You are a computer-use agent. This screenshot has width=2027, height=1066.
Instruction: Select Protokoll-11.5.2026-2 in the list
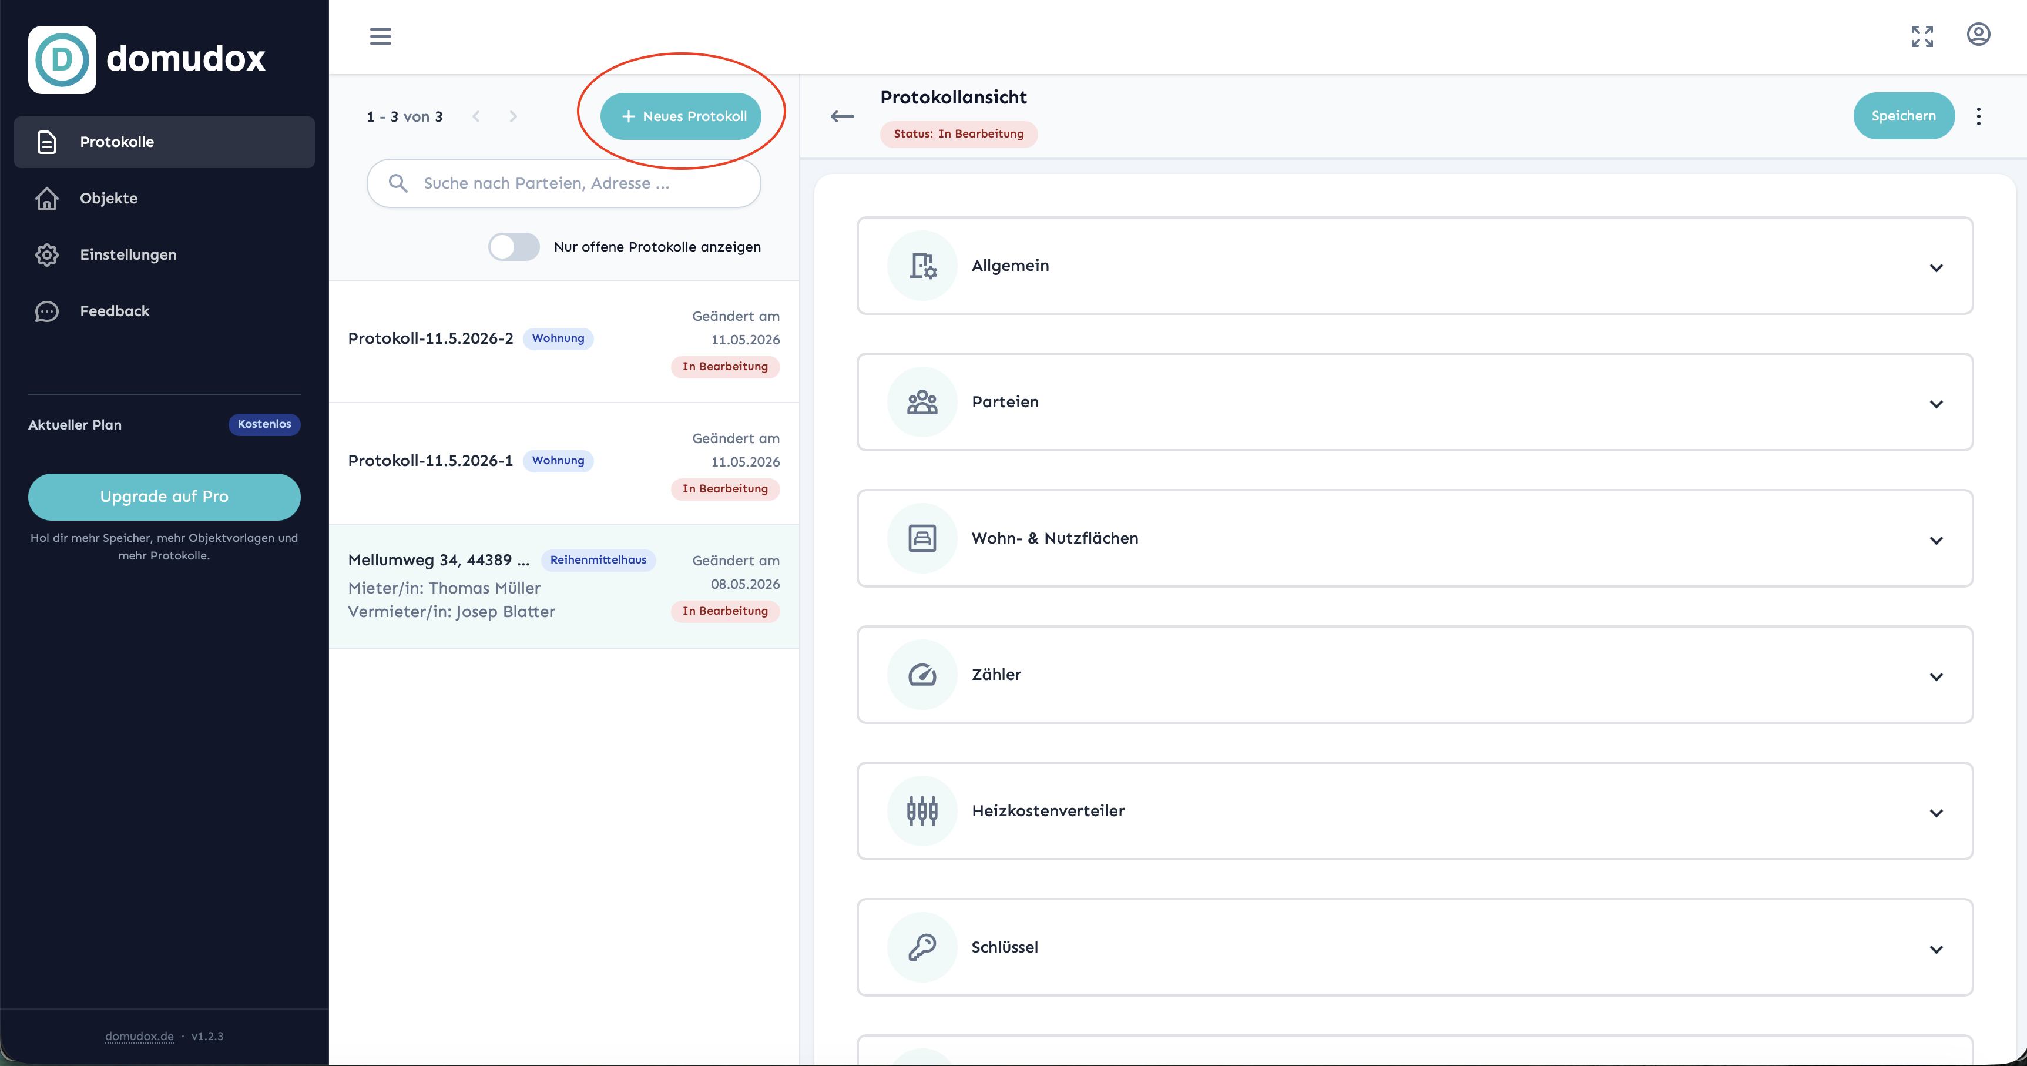point(563,341)
